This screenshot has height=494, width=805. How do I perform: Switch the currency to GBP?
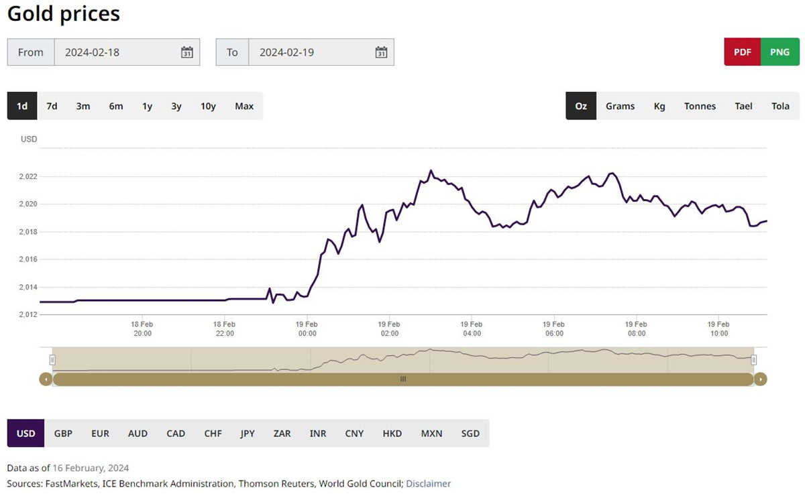pyautogui.click(x=63, y=434)
